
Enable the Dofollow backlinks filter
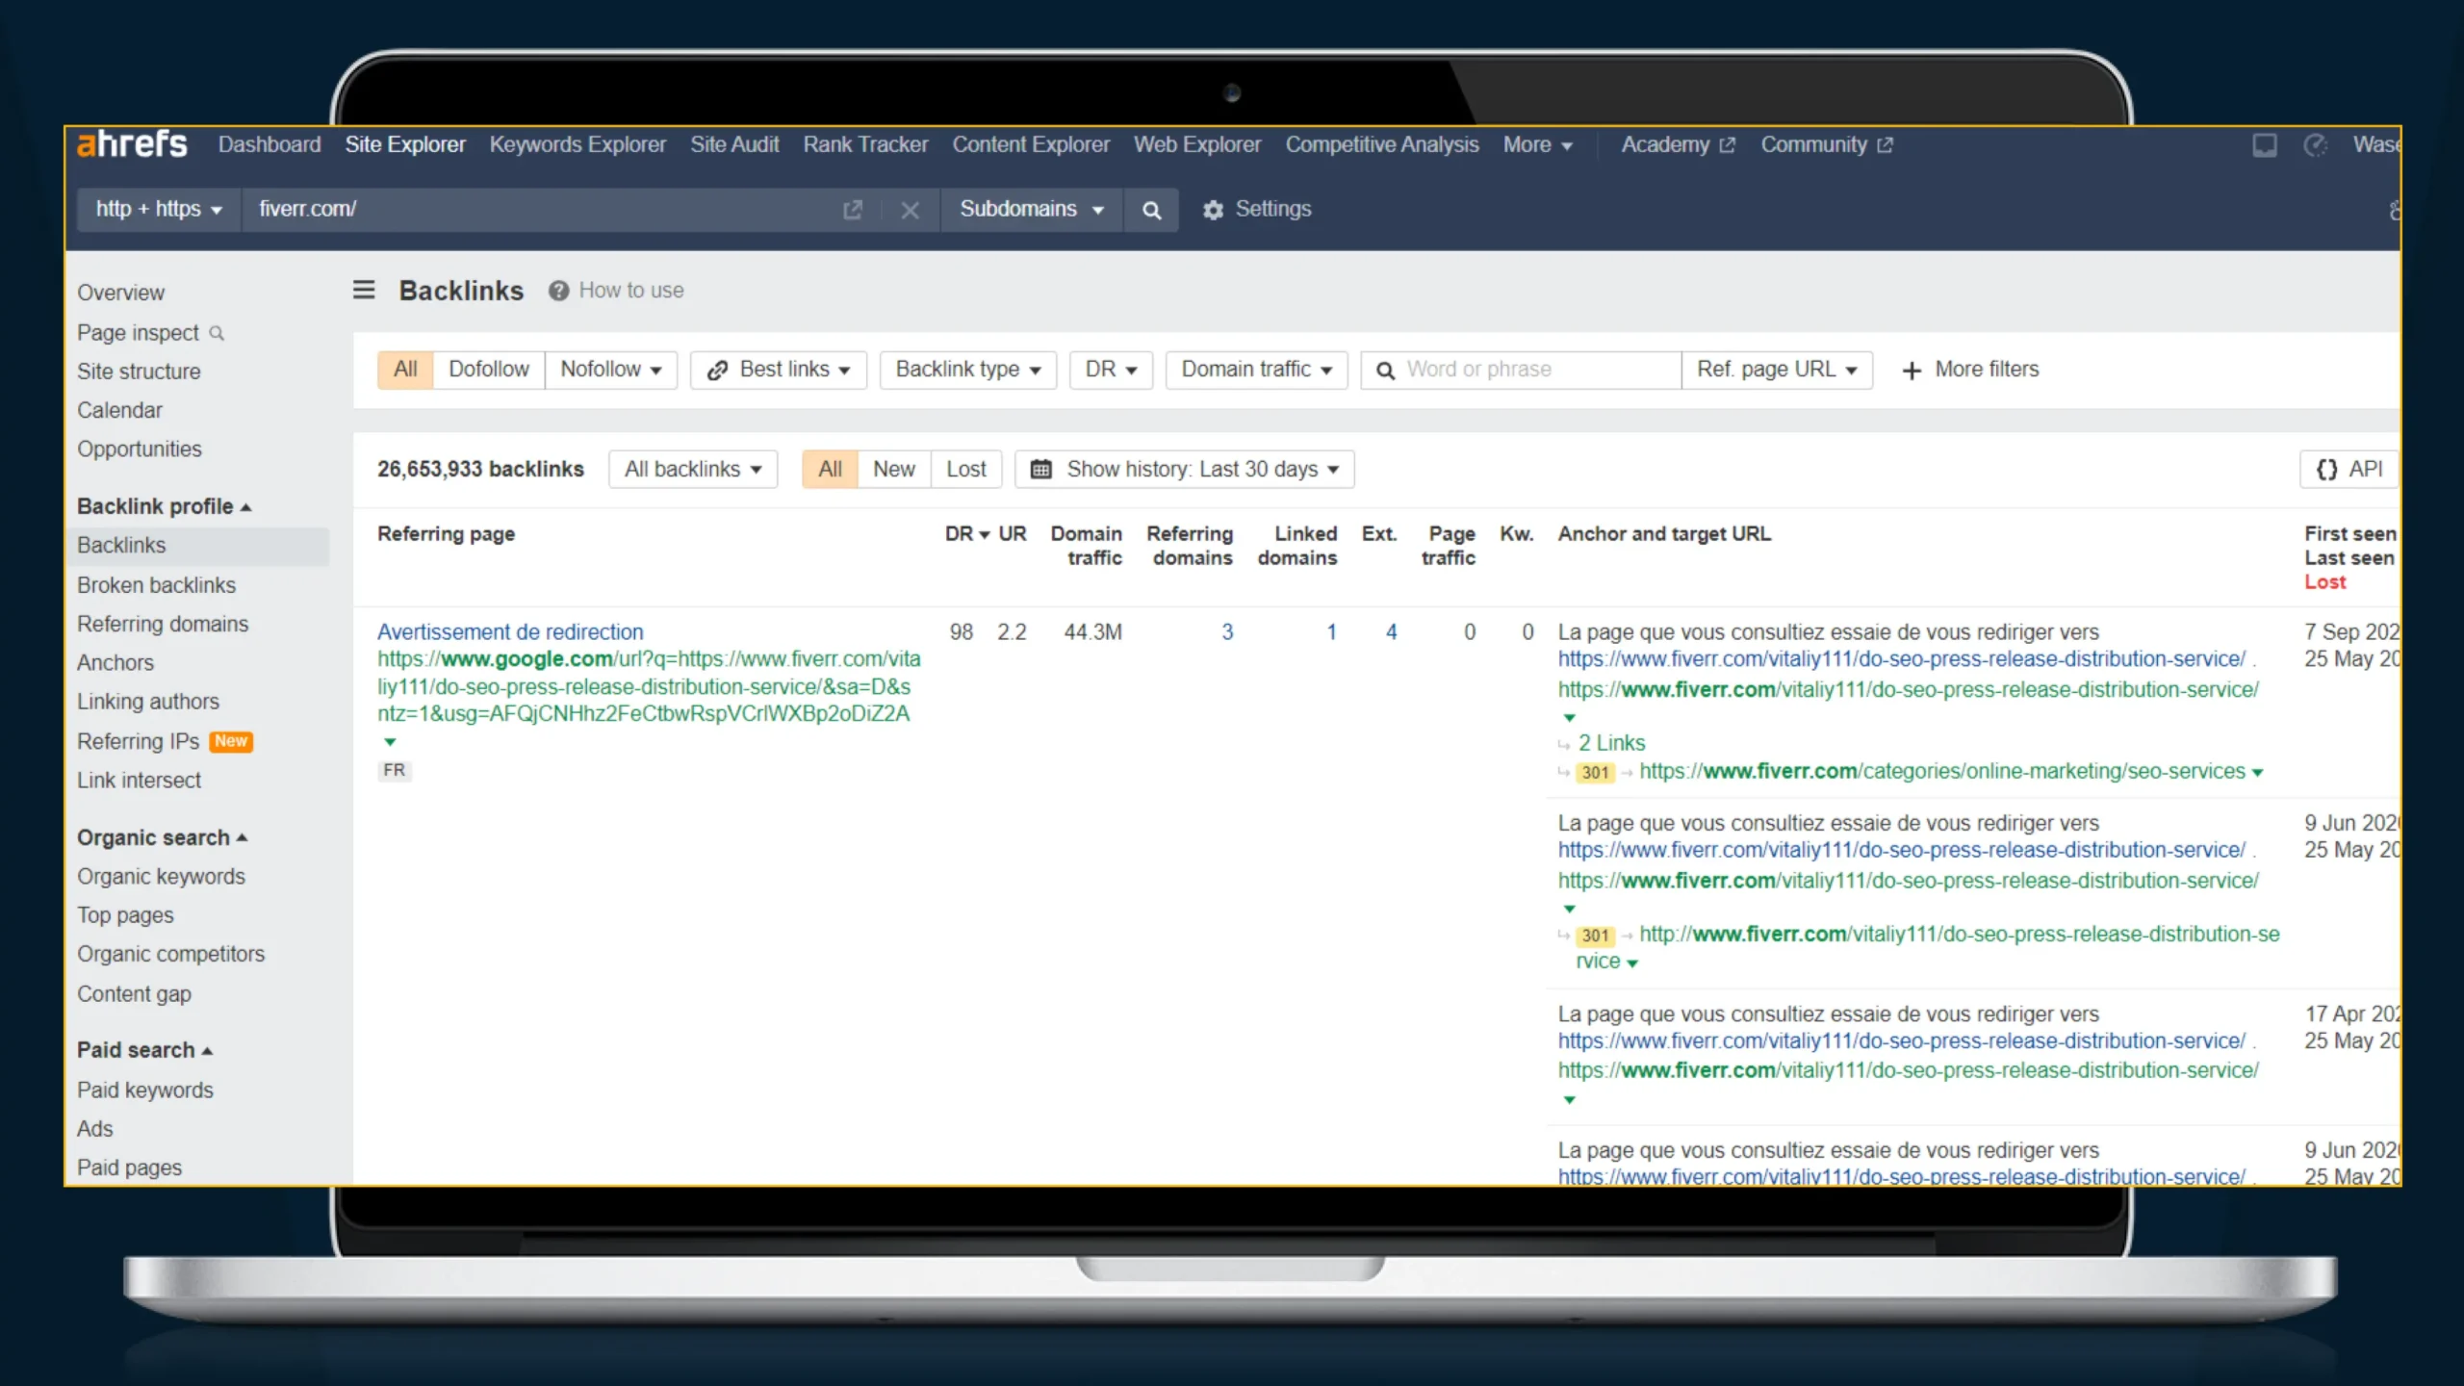coord(489,370)
